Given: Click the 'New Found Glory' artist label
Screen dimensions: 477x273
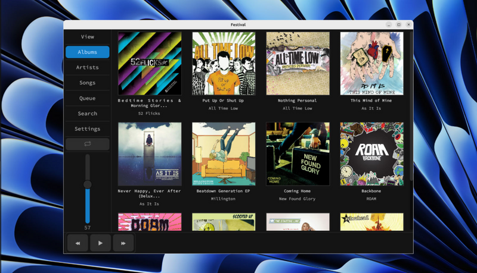Looking at the screenshot, I should pos(297,199).
